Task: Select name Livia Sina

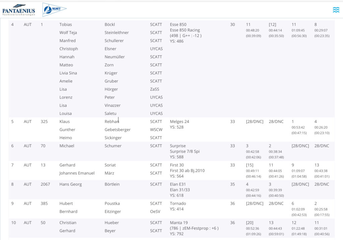Action: click(68, 73)
